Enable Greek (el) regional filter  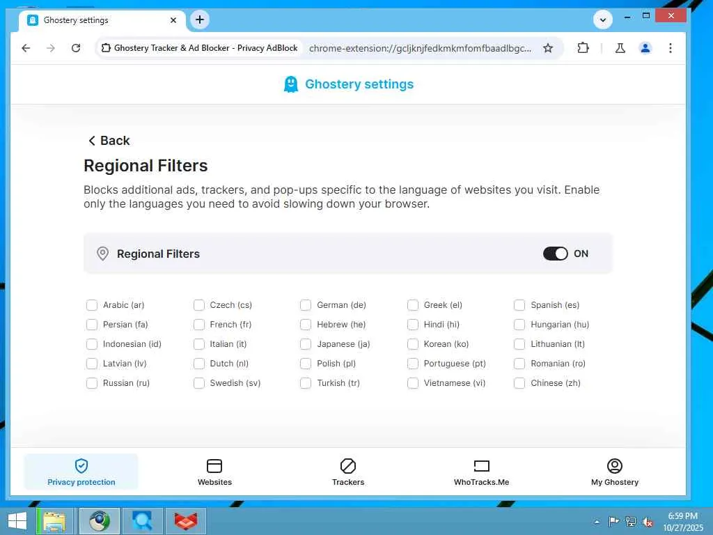coord(413,305)
